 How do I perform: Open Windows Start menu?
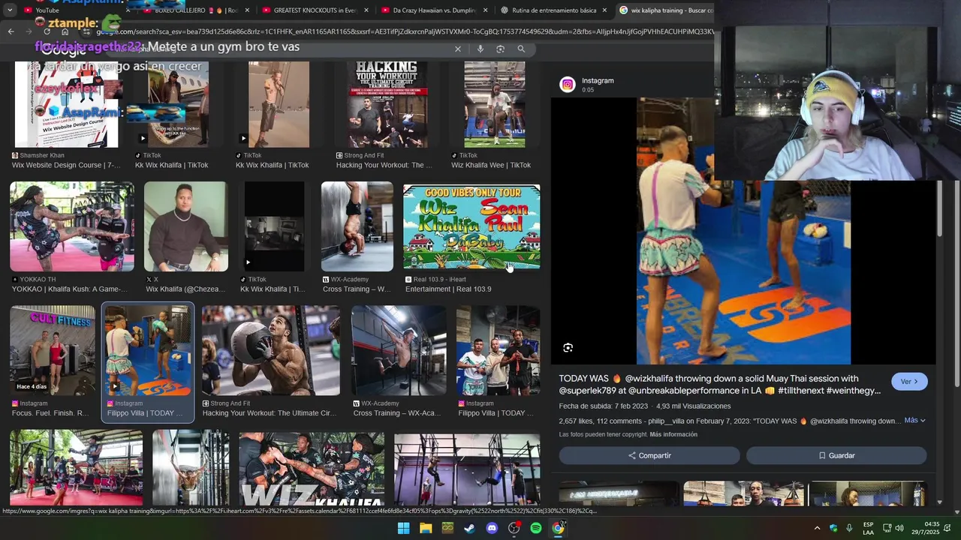[x=403, y=528]
